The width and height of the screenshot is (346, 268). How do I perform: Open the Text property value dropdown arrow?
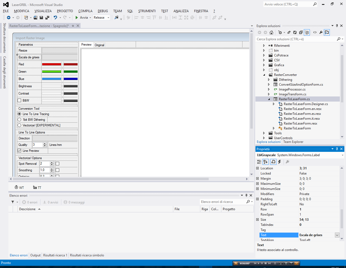337,235
